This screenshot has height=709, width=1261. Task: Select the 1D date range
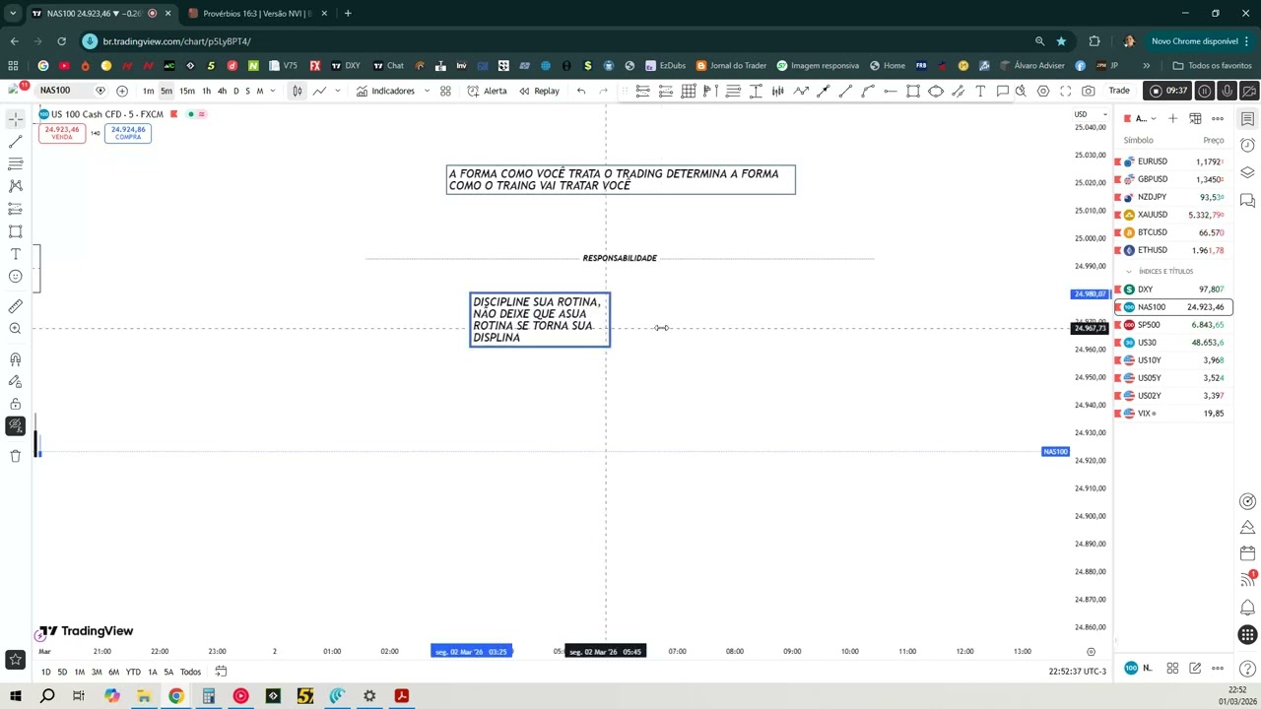point(45,672)
